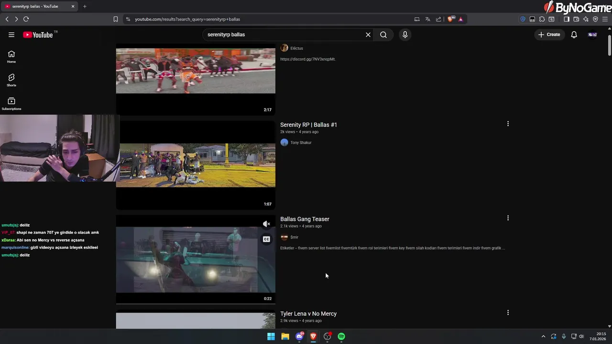Image resolution: width=612 pixels, height=344 pixels.
Task: Open Brave VPN shield icon
Action: click(595, 19)
